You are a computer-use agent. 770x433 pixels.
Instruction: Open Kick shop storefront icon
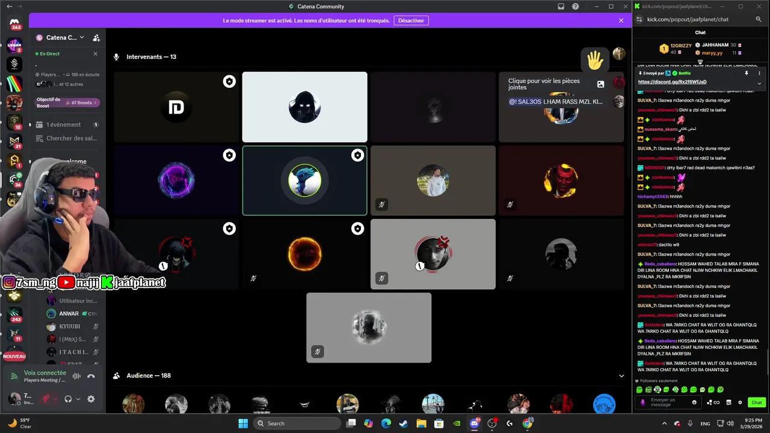[x=728, y=402]
